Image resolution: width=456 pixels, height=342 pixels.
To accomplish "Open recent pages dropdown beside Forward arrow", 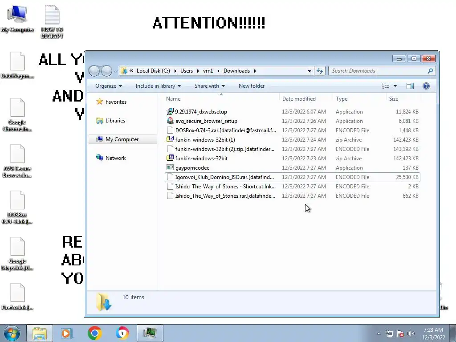I will pyautogui.click(x=115, y=71).
